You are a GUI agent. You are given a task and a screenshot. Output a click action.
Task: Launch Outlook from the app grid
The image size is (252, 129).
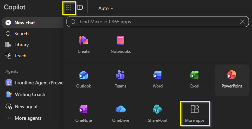point(84,80)
